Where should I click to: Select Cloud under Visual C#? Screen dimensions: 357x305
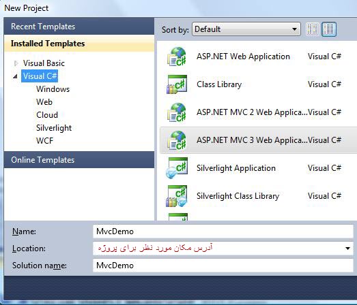[47, 115]
